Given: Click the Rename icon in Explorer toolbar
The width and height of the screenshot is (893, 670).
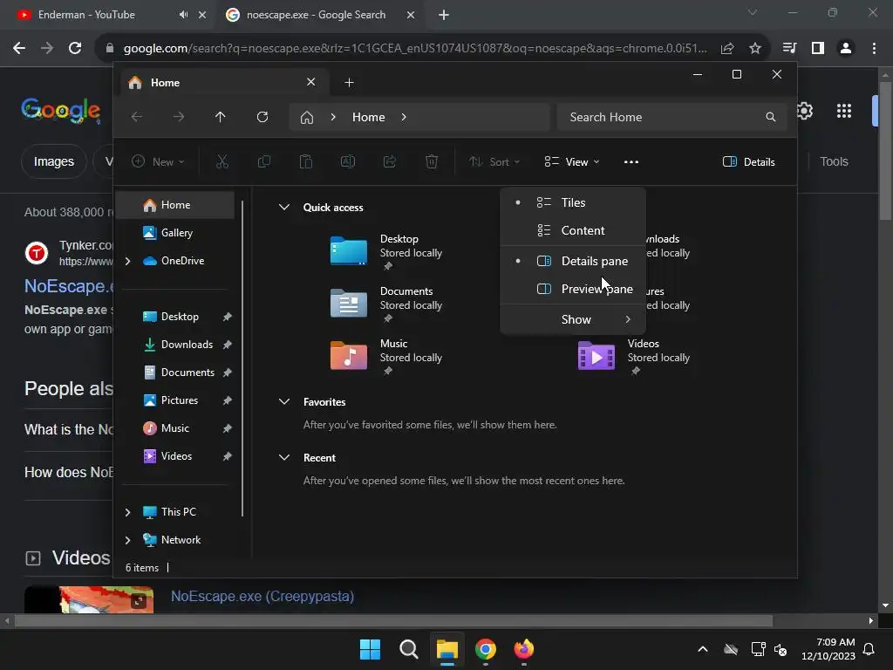Looking at the screenshot, I should pyautogui.click(x=347, y=161).
